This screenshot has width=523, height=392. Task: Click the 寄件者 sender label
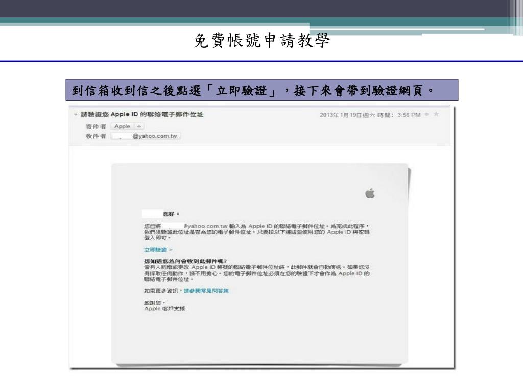click(96, 127)
